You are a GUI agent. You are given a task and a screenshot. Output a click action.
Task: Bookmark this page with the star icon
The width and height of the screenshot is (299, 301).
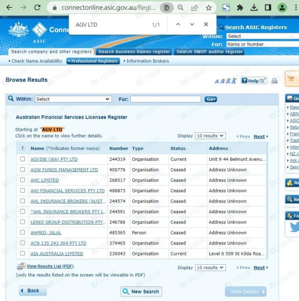click(208, 8)
